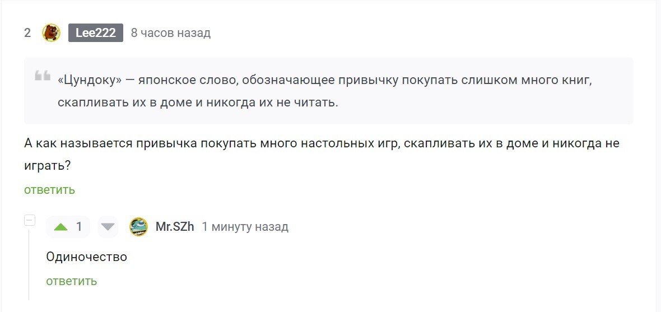This screenshot has height=312, width=661.
Task: Collapse the reply thread with minus box
Action: tap(30, 220)
